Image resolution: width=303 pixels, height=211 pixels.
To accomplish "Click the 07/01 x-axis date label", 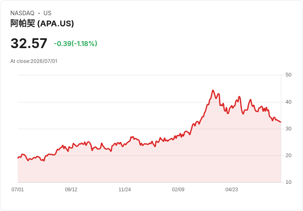I will (18, 190).
